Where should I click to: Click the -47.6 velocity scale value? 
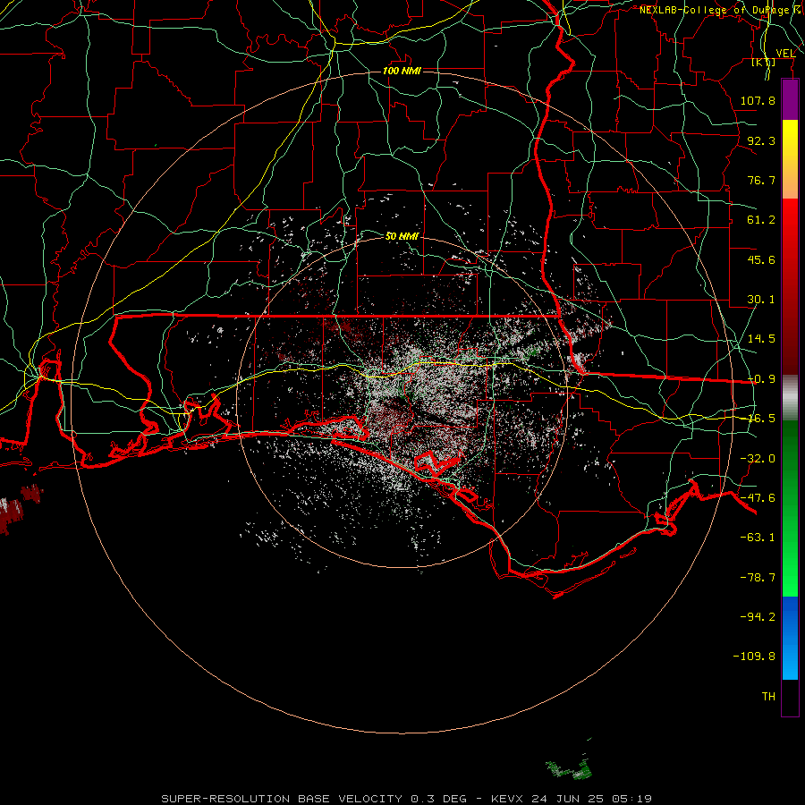[x=758, y=498]
